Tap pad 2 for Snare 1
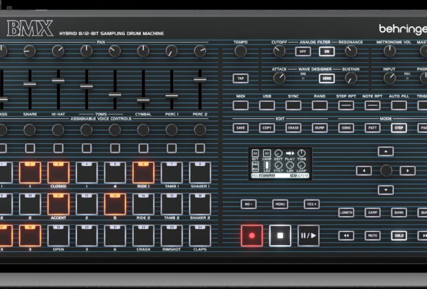427x289 pixels. [30, 173]
